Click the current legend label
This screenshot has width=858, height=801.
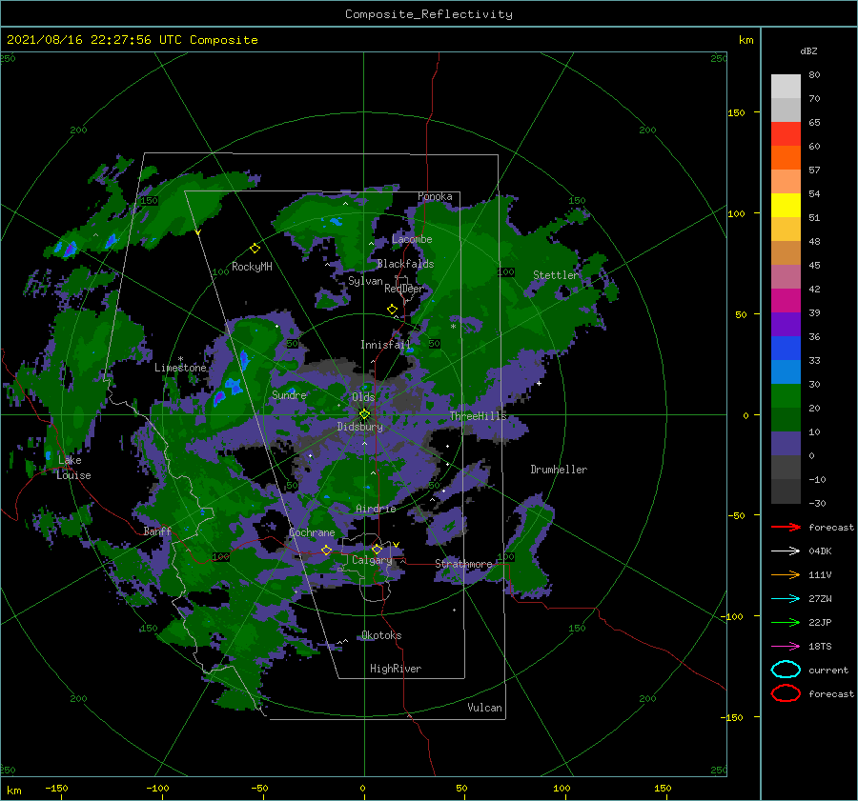point(828,671)
